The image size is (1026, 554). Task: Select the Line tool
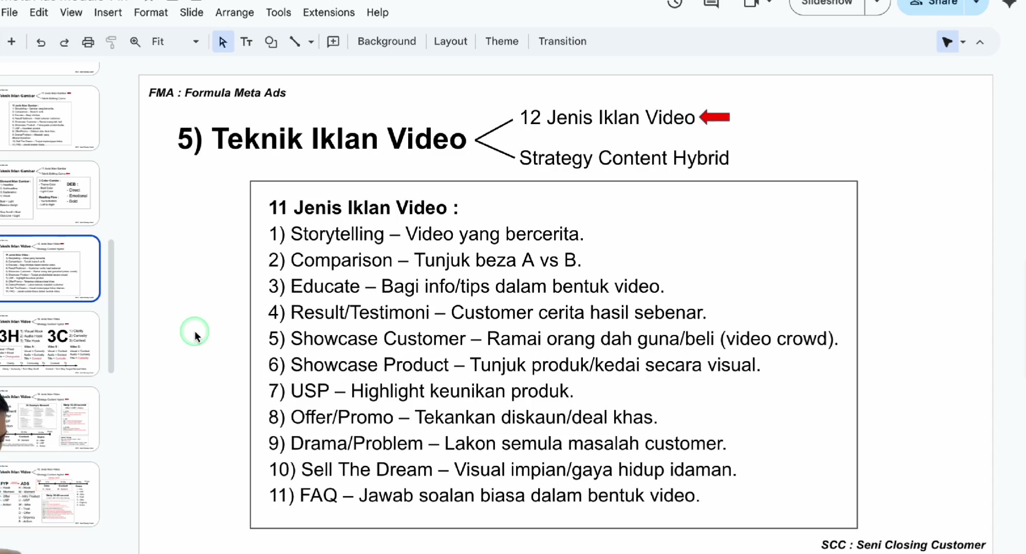coord(295,42)
